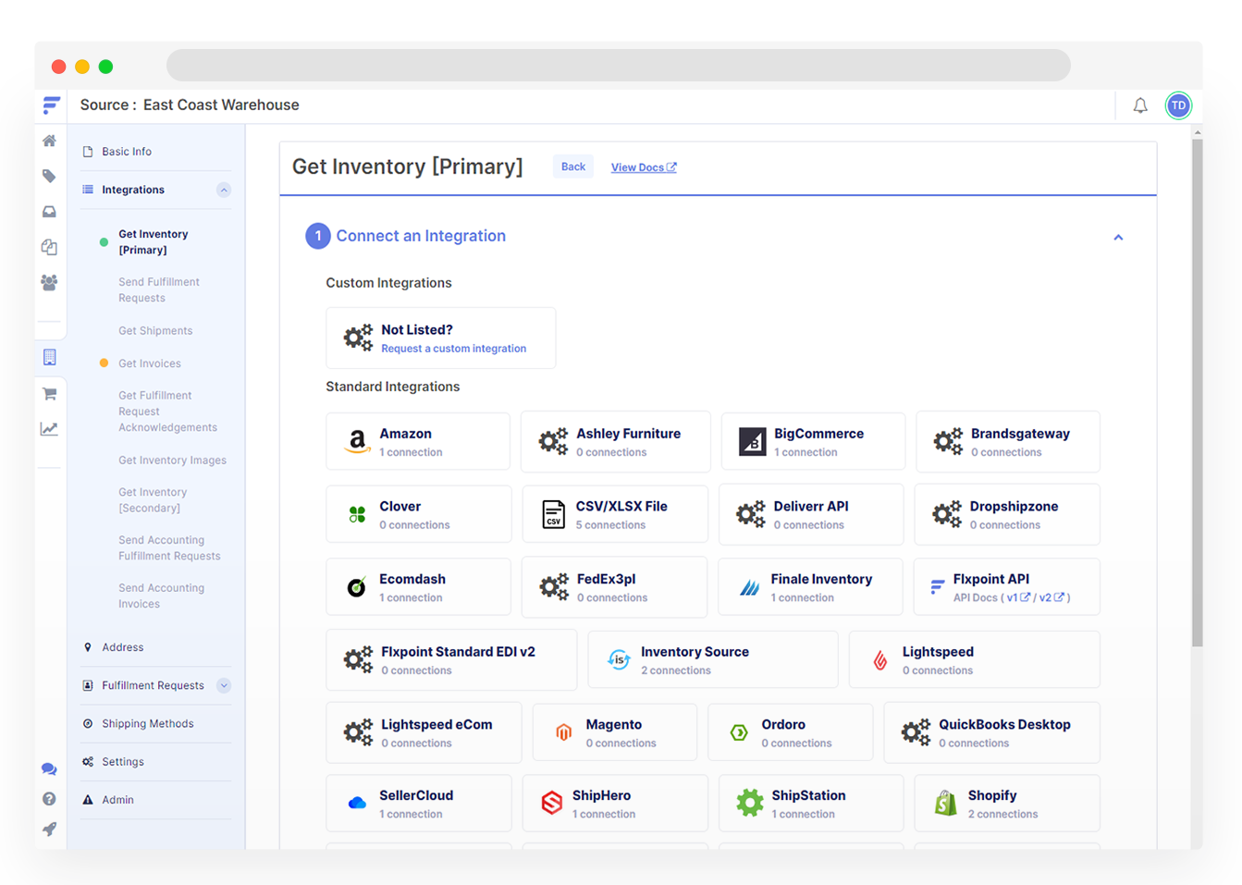Viewport: 1242px width, 885px height.
Task: Open the View Docs link
Action: point(644,167)
